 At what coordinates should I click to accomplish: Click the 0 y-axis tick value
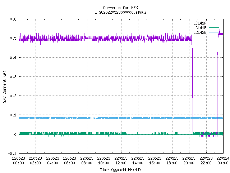pos(15,134)
